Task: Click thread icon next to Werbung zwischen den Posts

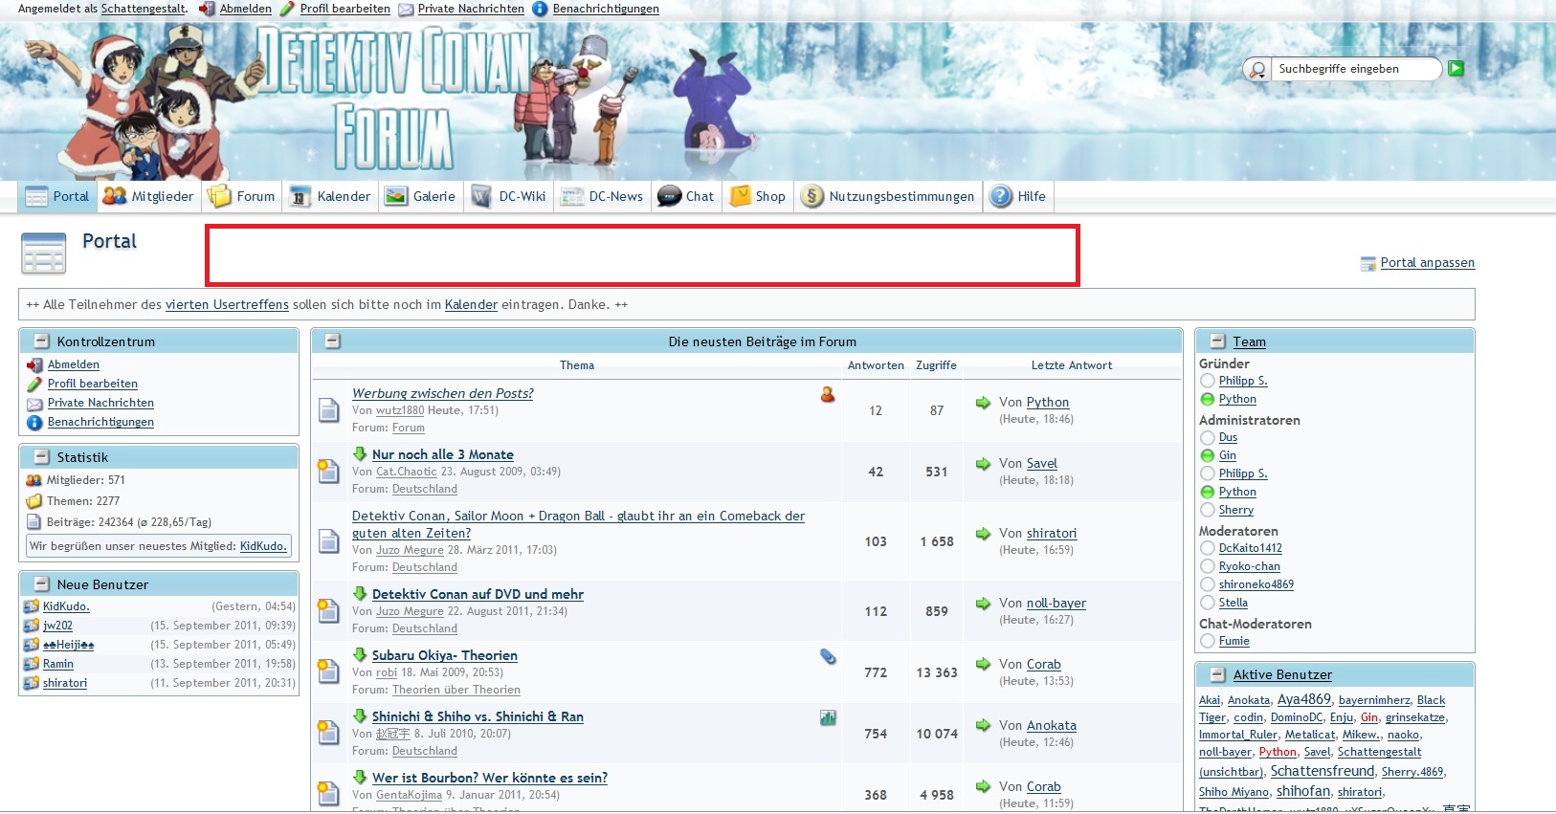Action: click(328, 410)
